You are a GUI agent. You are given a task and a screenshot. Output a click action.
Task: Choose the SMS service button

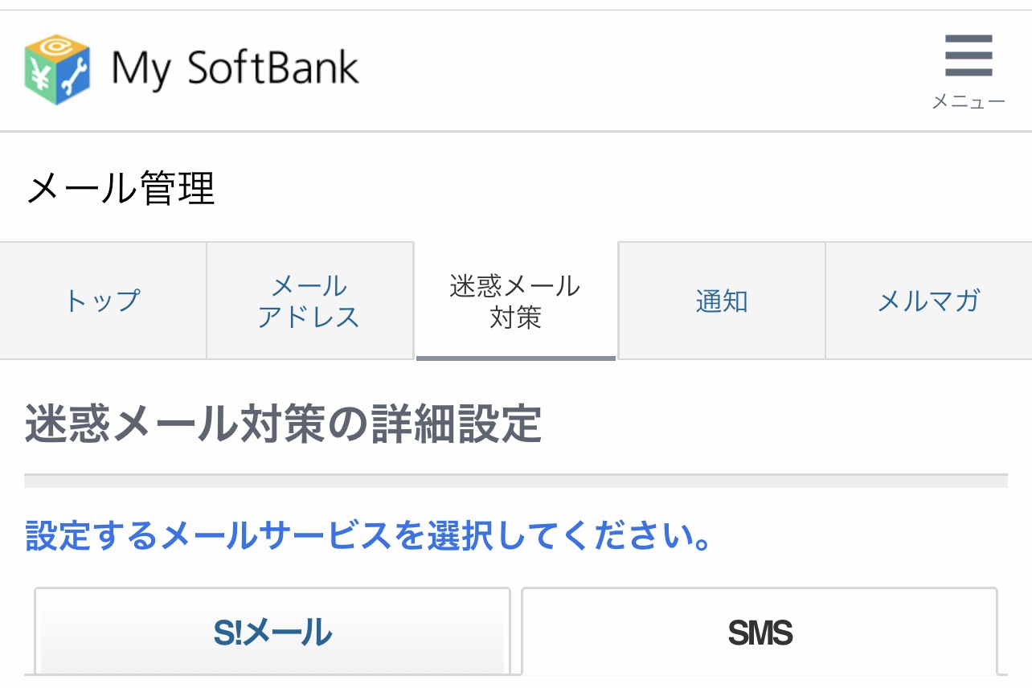(760, 633)
